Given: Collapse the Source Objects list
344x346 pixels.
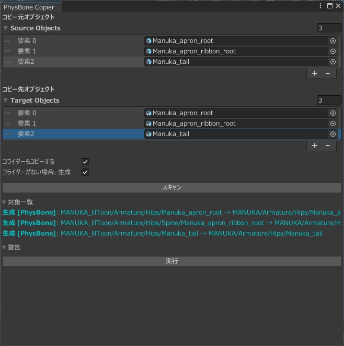Looking at the screenshot, I should click(x=6, y=28).
